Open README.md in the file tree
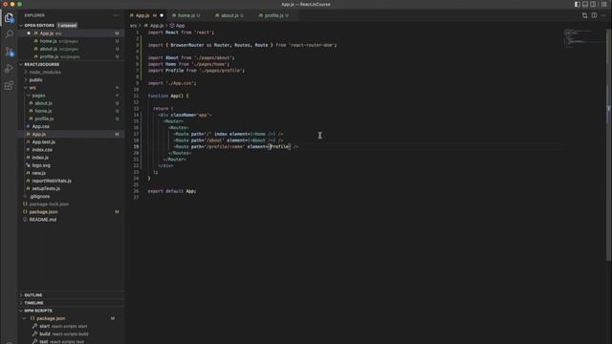Screen dimensions: 612x344 72,220
